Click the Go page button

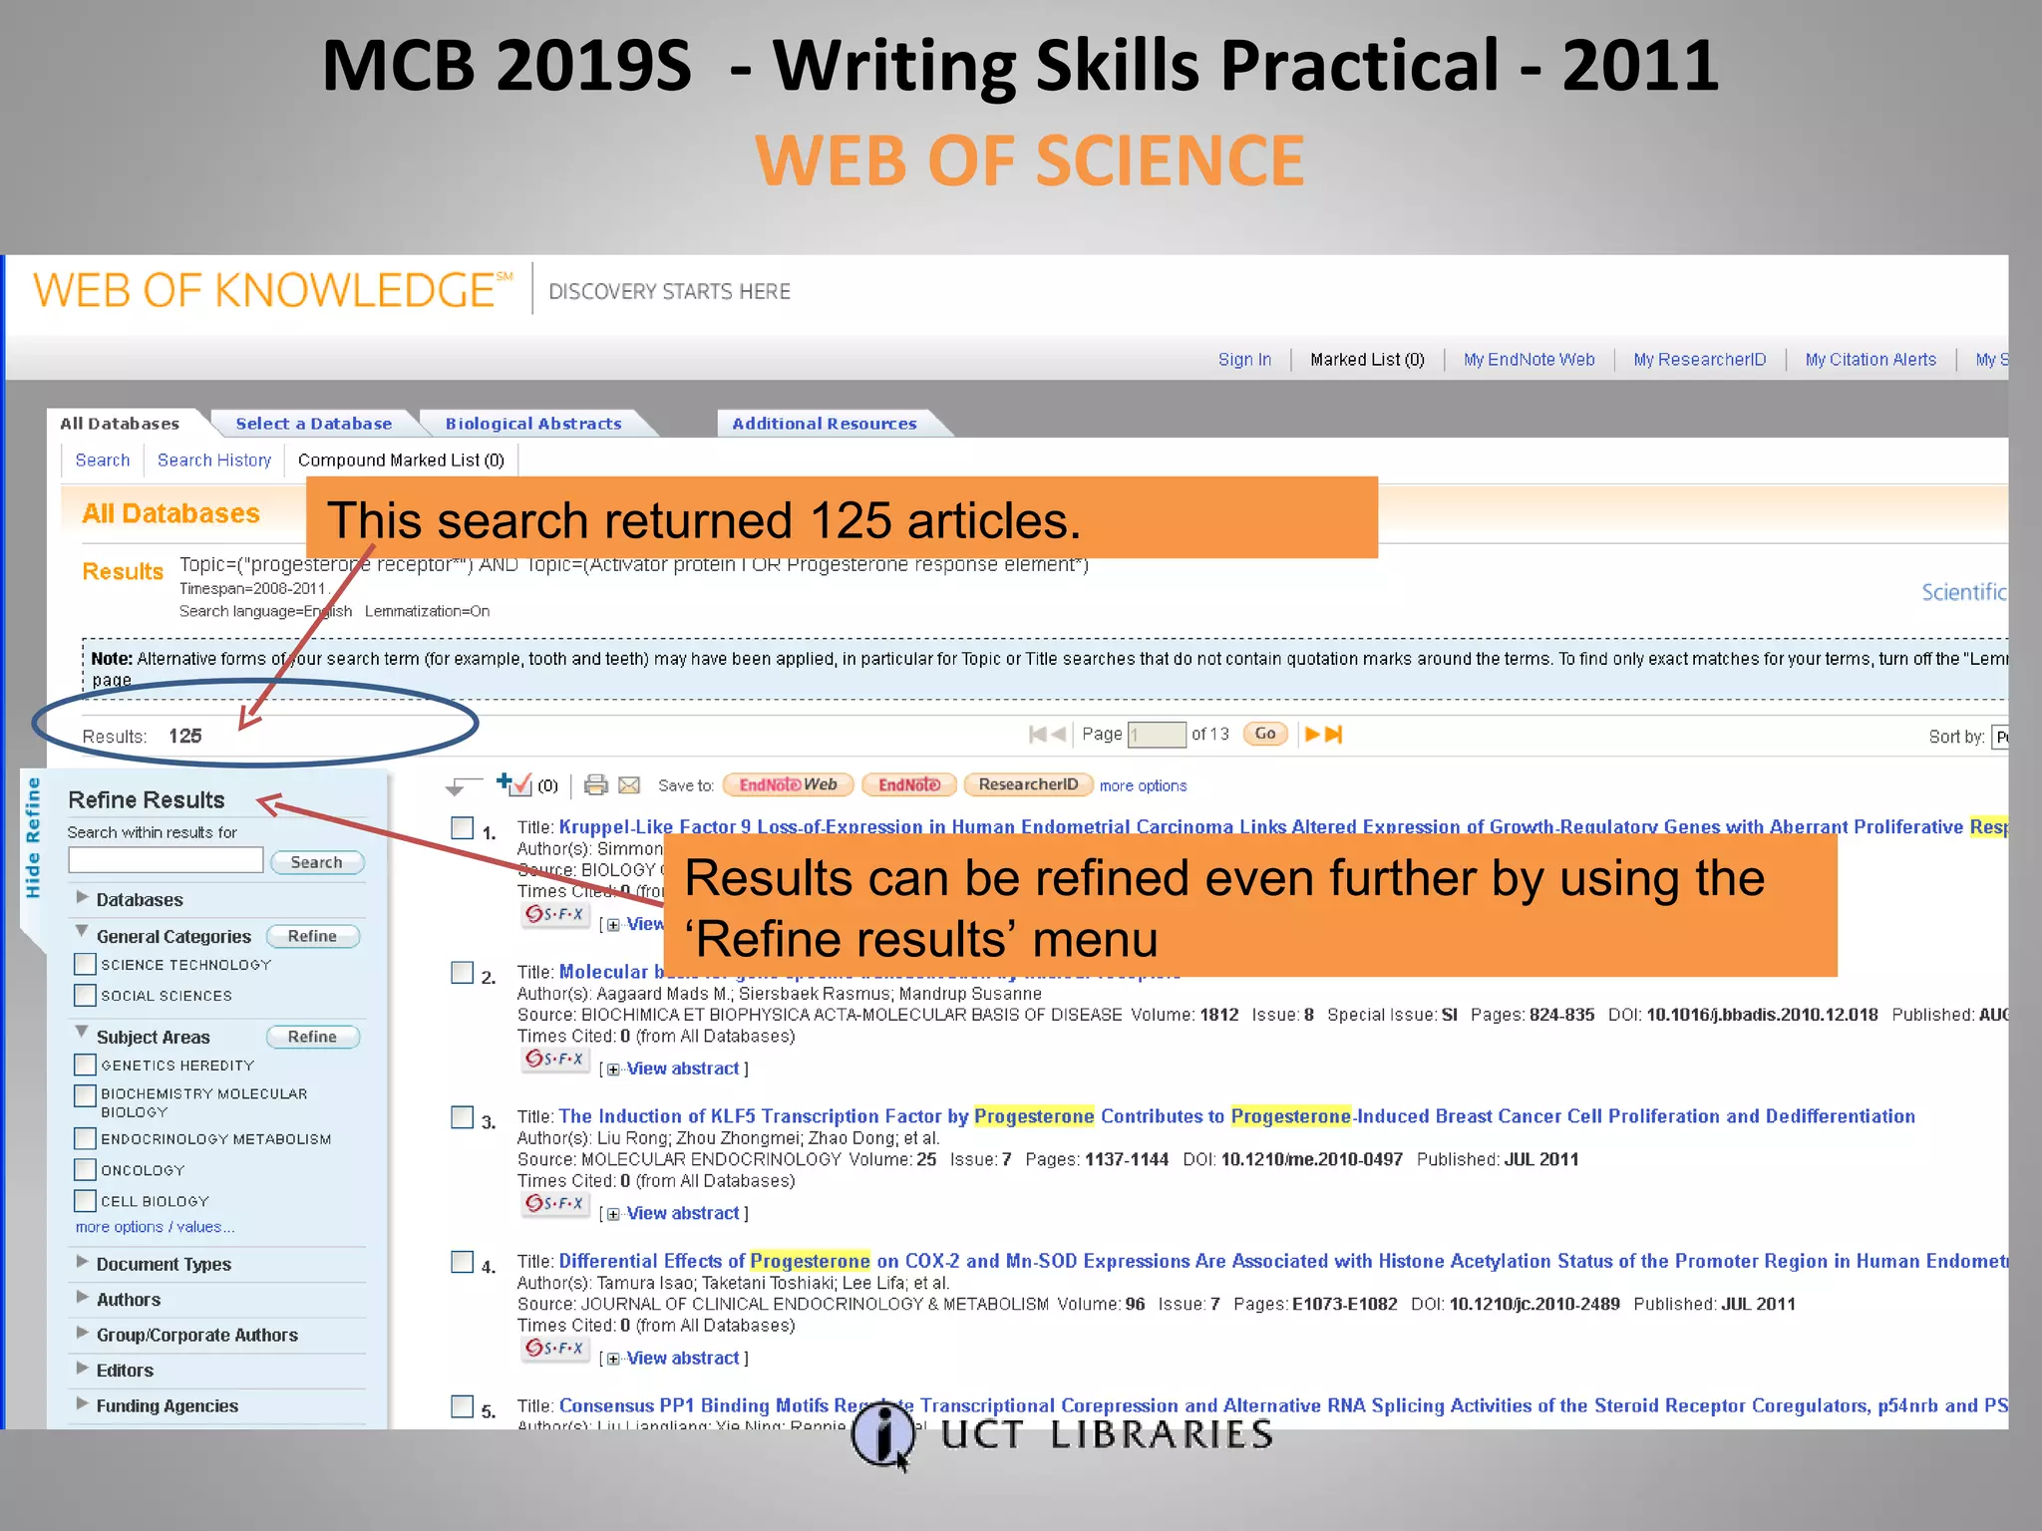point(1265,734)
